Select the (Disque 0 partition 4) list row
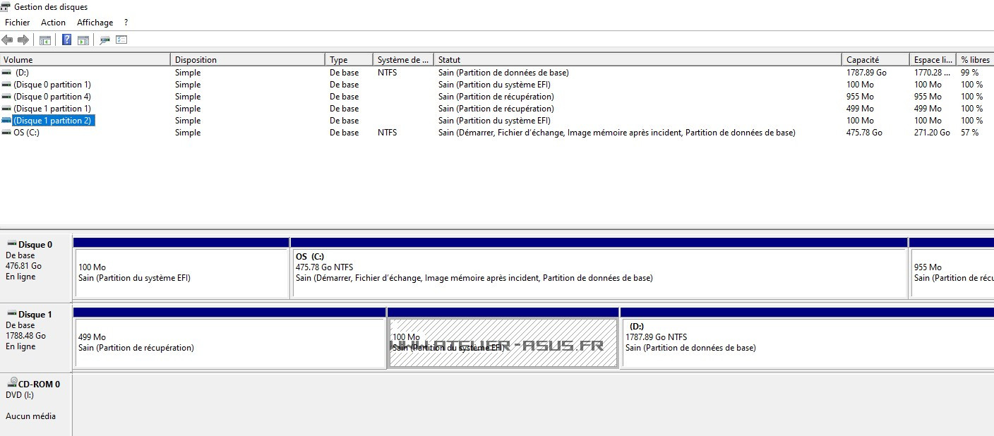 [x=52, y=97]
